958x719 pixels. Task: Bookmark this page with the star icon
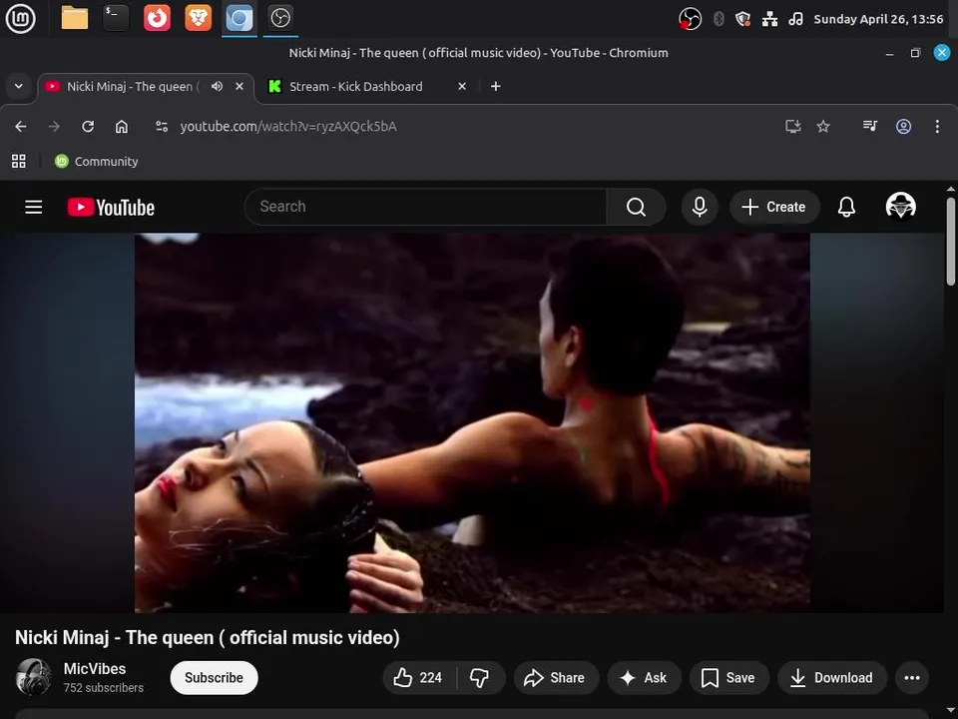(823, 127)
